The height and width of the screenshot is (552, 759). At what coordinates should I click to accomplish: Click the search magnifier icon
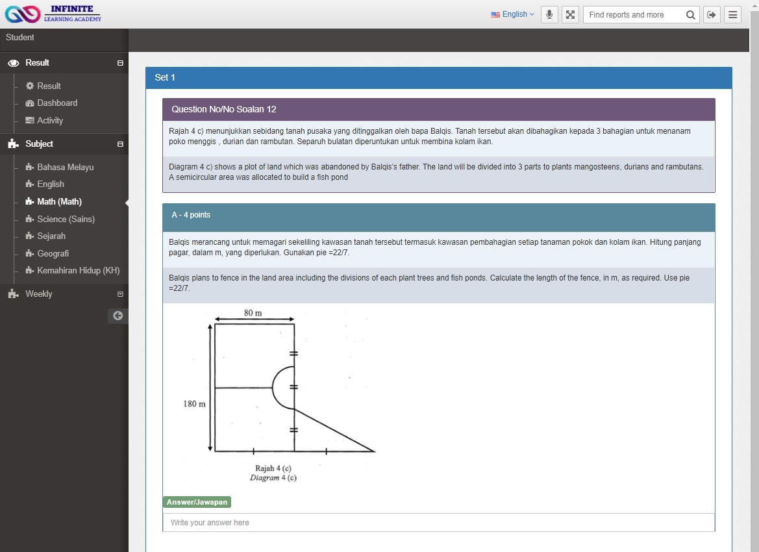(691, 15)
